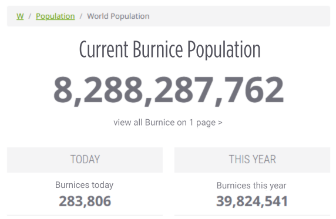Image resolution: width=336 pixels, height=219 pixels.
Task: Click the 39,824,541 yearly counter
Action: coord(252,201)
